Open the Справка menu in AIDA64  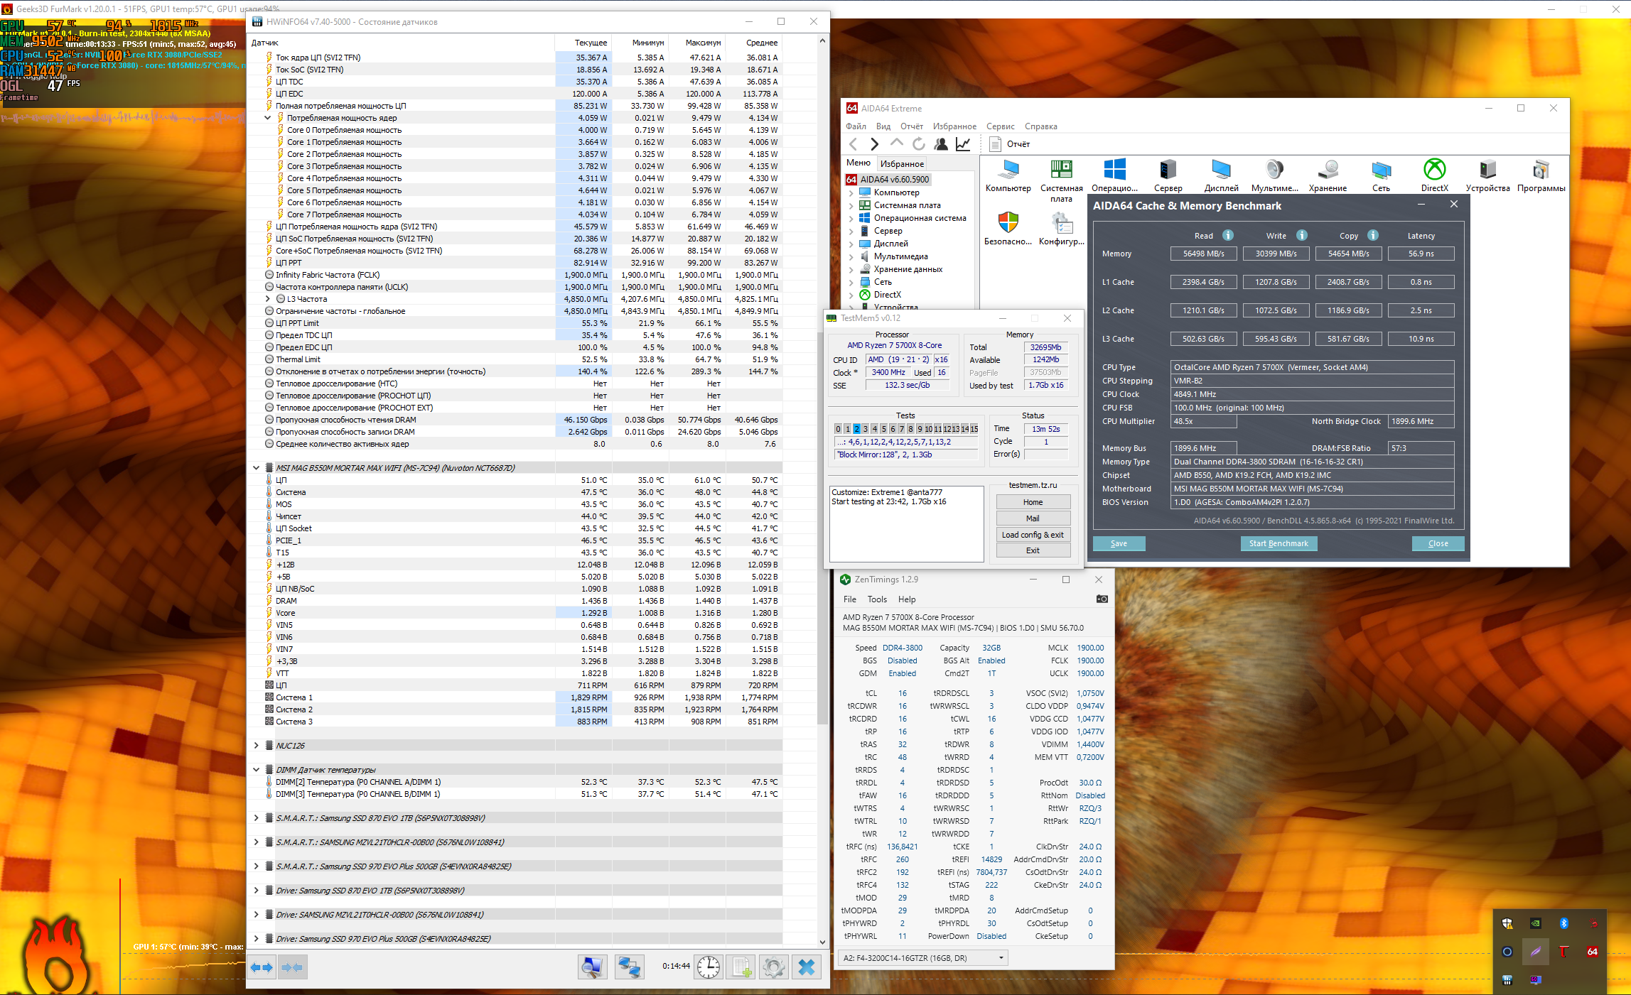point(1041,126)
